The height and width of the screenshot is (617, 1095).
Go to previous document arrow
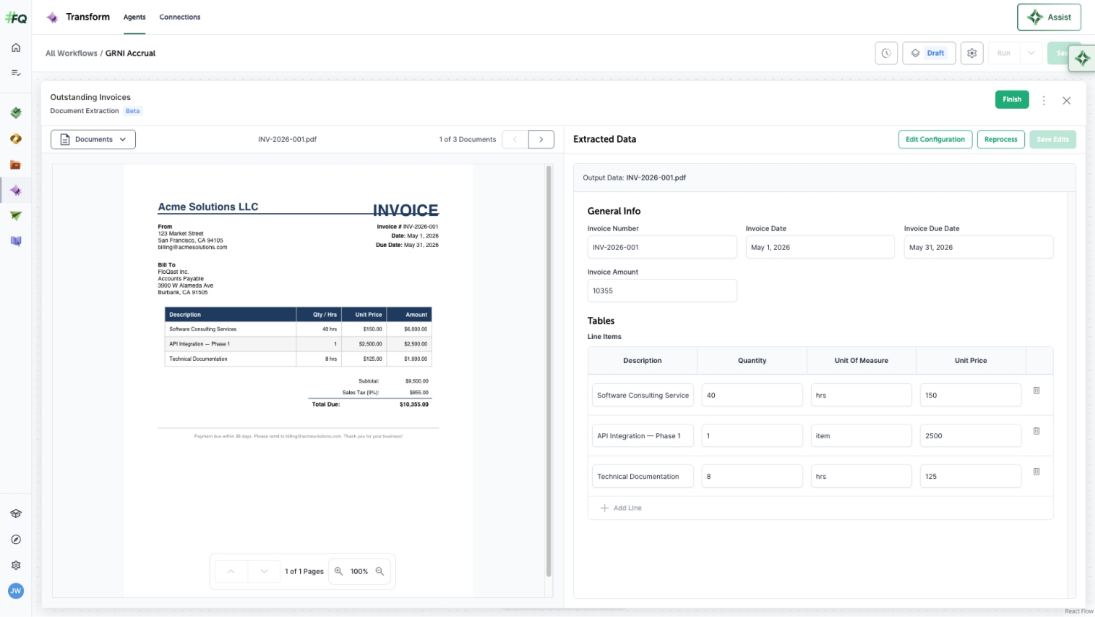(x=515, y=139)
